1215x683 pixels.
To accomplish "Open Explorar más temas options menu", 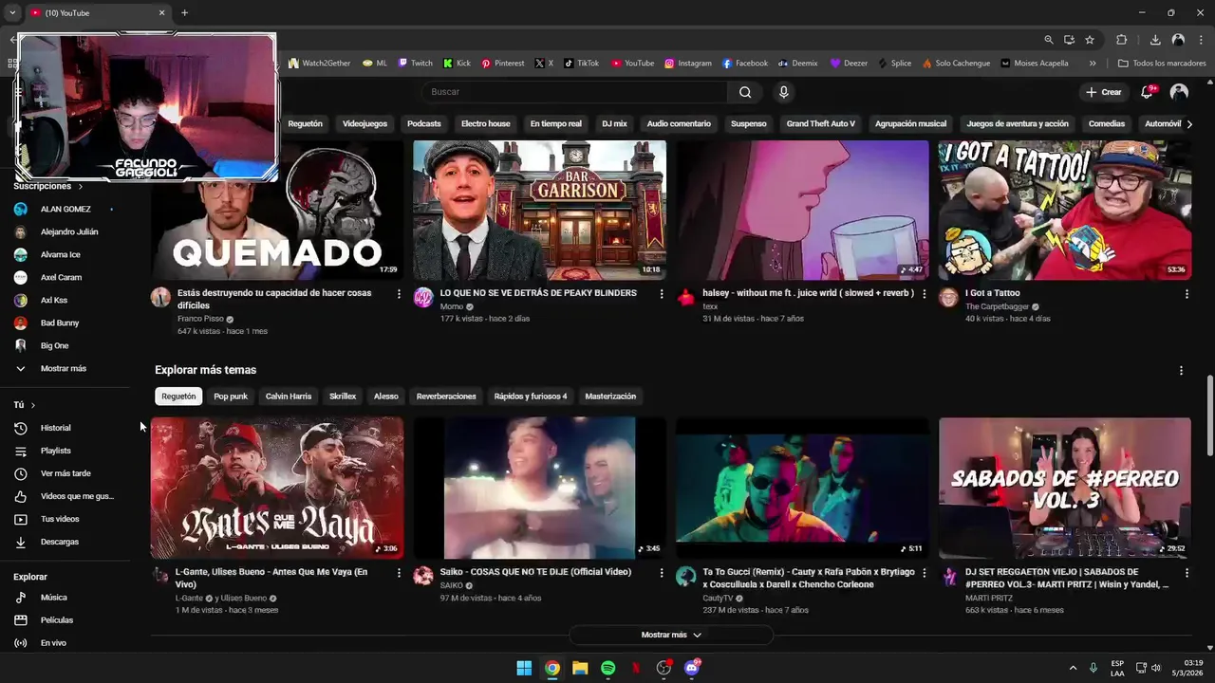I will pos(1181,370).
